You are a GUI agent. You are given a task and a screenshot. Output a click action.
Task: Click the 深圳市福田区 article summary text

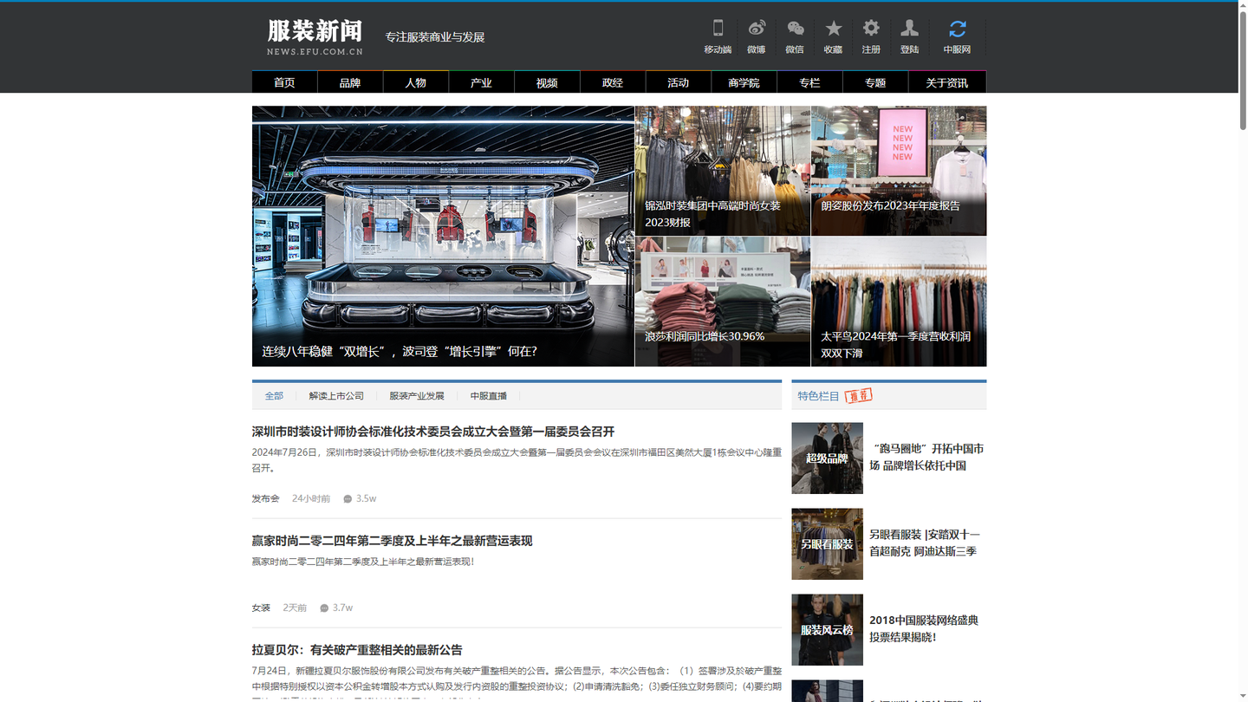[x=517, y=460]
